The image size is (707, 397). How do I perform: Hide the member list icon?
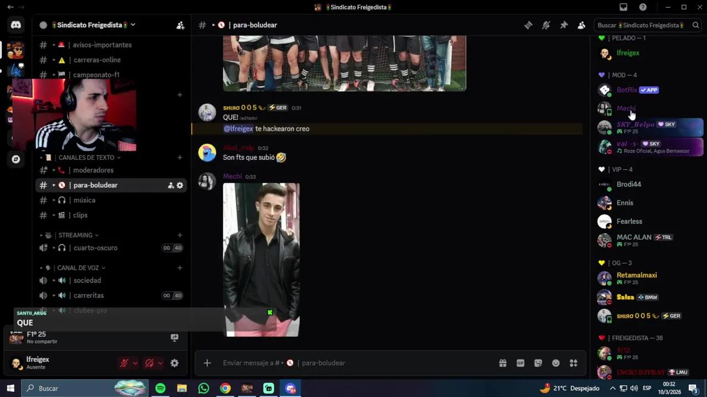tap(582, 25)
